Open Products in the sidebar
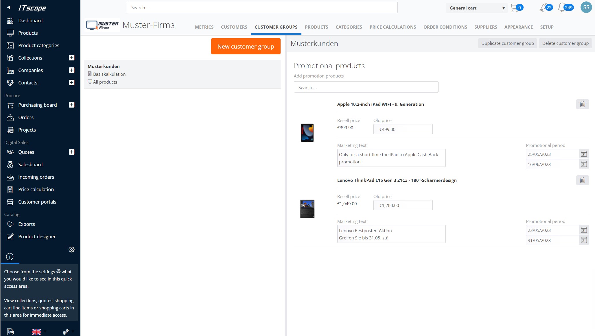 click(x=28, y=33)
